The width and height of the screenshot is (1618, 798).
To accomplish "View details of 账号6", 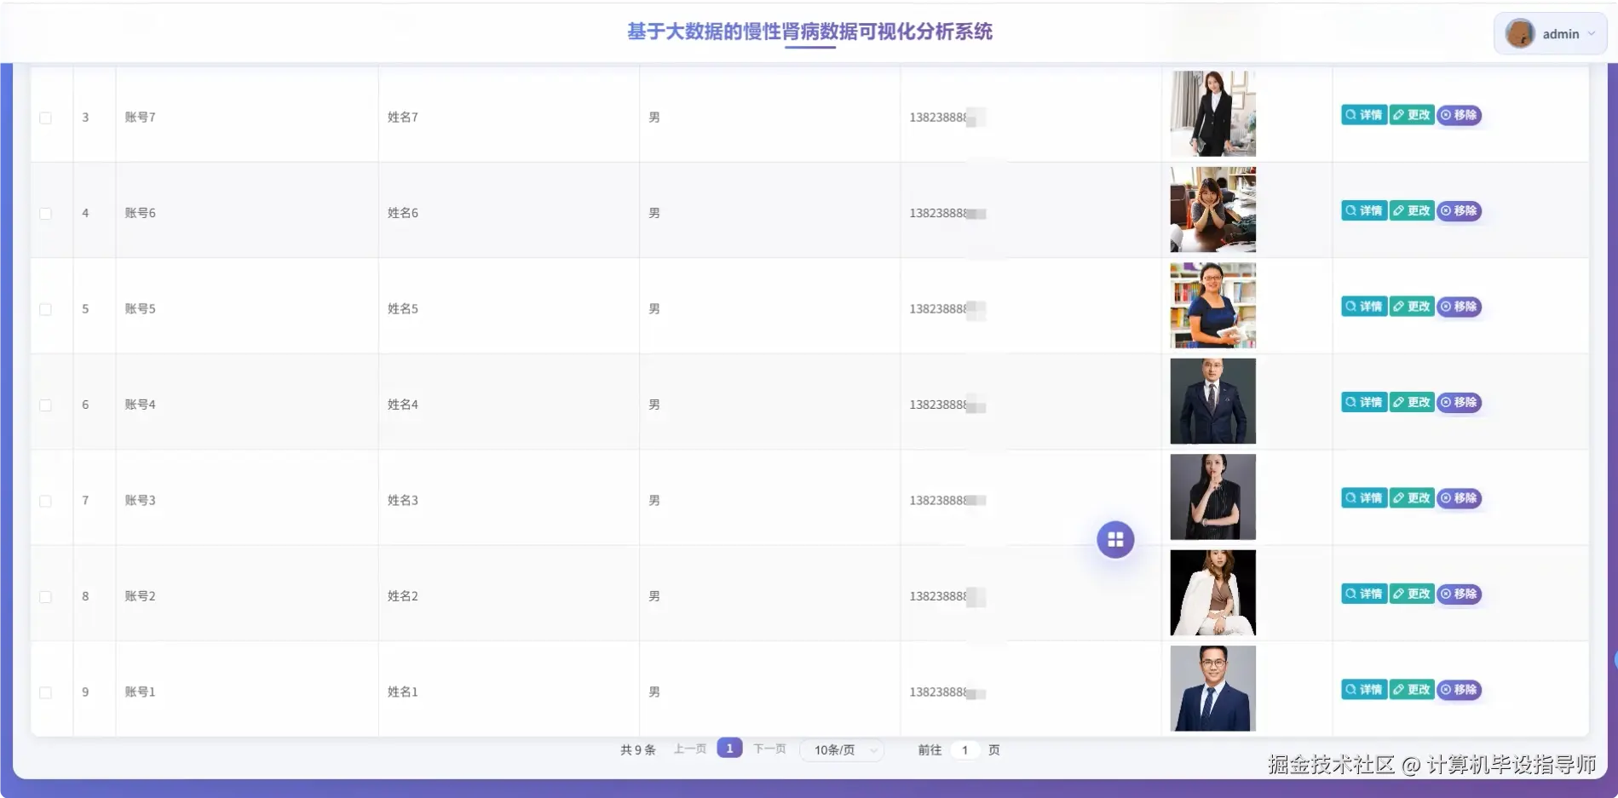I will 1364,210.
